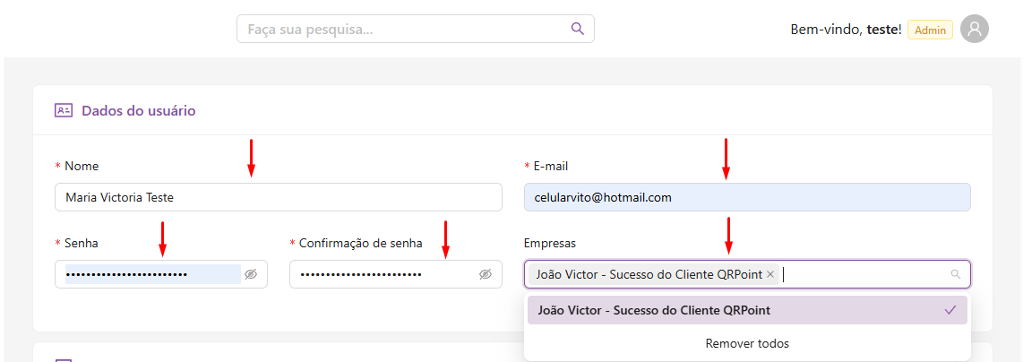Remove the João Victor tag using its X
The width and height of the screenshot is (1023, 362).
[x=770, y=274]
